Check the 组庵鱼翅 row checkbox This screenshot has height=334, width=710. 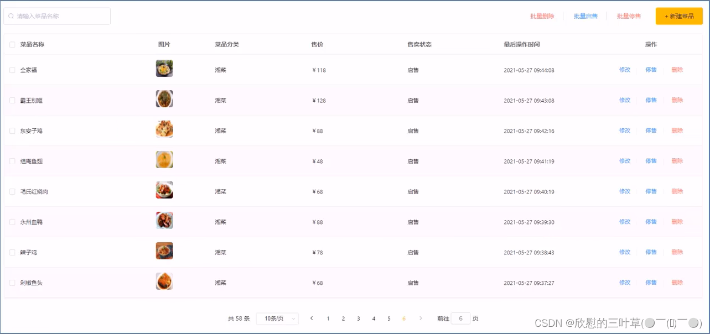pyautogui.click(x=12, y=161)
